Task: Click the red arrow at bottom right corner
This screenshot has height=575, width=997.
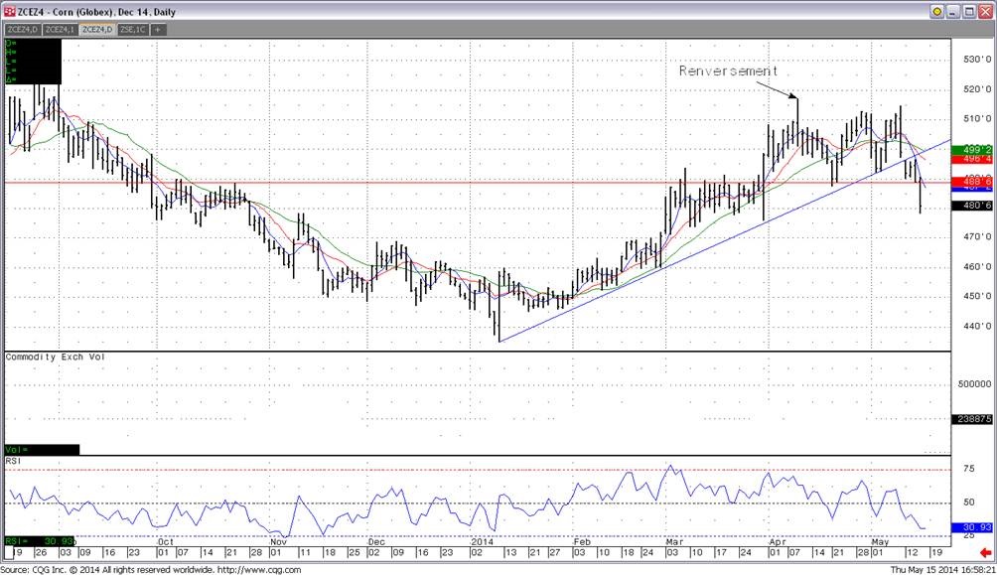Action: point(984,552)
